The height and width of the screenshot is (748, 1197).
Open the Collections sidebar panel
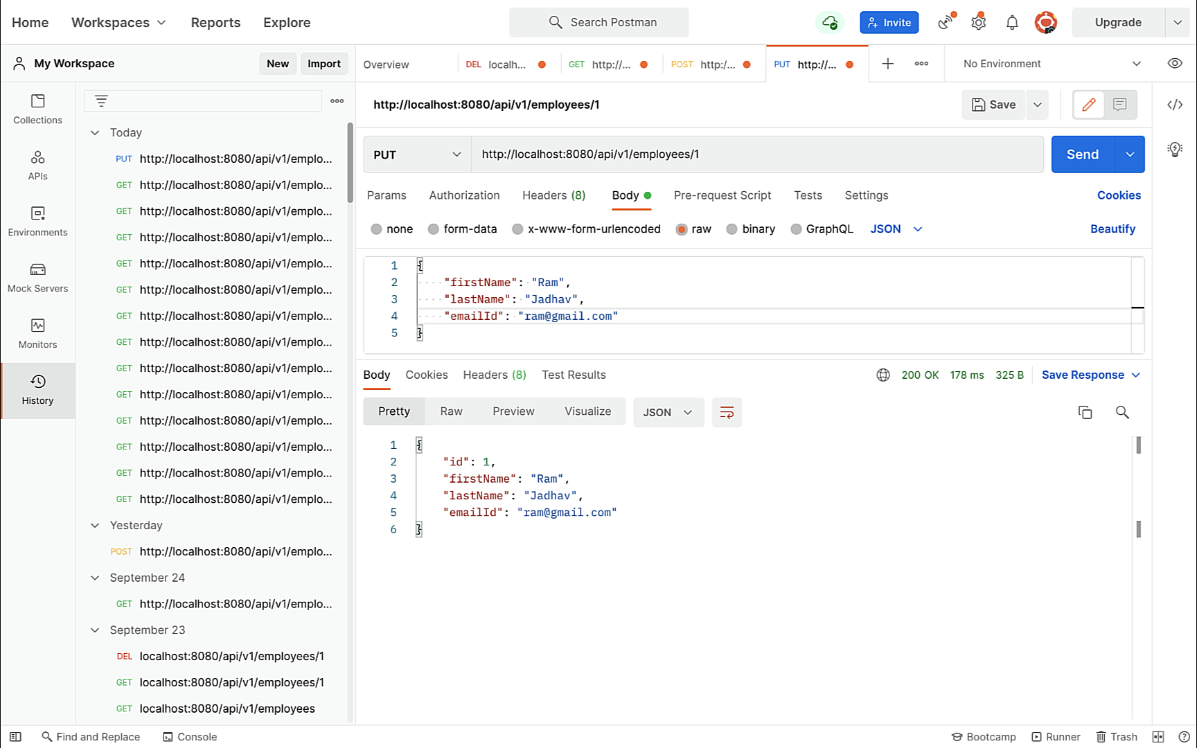pos(37,109)
